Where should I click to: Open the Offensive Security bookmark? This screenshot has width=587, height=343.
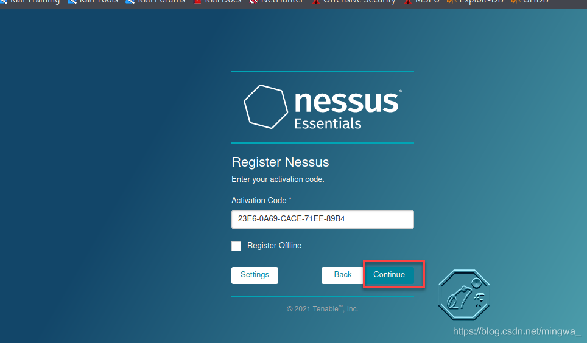354,2
